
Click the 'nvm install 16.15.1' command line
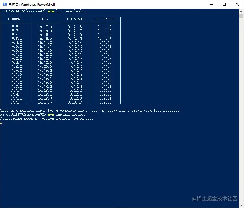click(67, 115)
